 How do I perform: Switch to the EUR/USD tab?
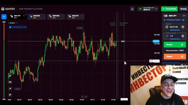point(37,17)
